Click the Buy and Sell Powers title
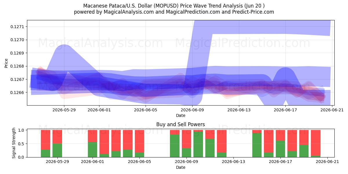The height and width of the screenshot is (174, 348). (x=180, y=124)
